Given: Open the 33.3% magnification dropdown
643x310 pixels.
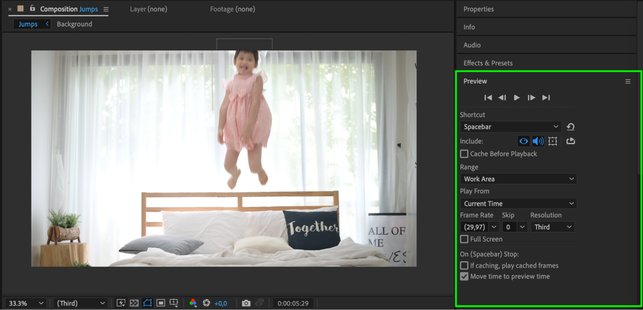Looking at the screenshot, I should 26,303.
